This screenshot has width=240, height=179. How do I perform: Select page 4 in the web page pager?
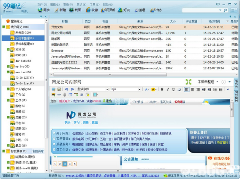click(70, 164)
